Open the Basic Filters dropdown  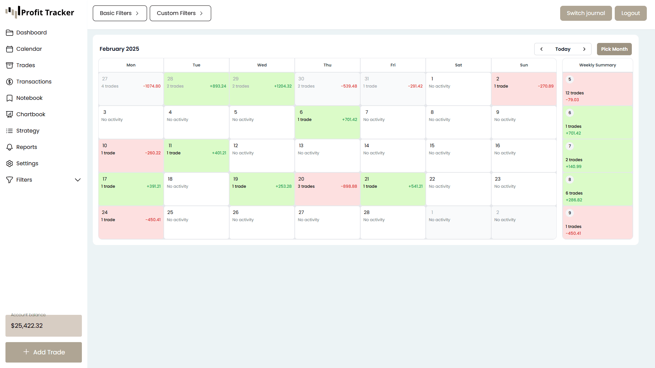[119, 13]
